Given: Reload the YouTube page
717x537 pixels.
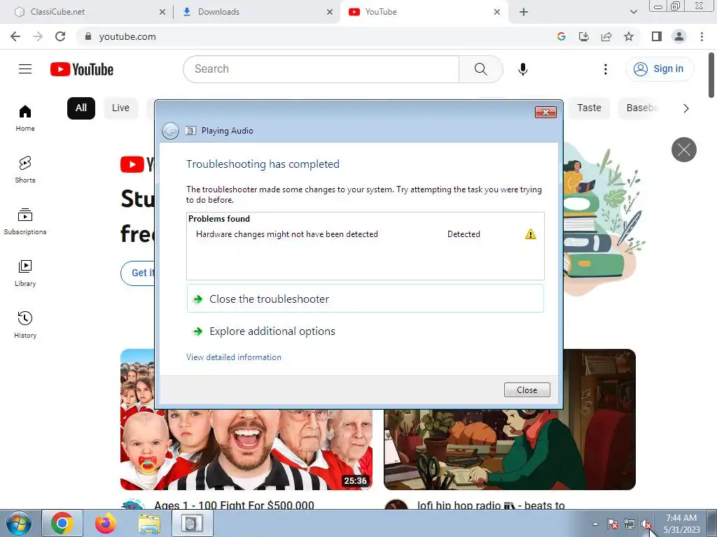Looking at the screenshot, I should coord(60,36).
